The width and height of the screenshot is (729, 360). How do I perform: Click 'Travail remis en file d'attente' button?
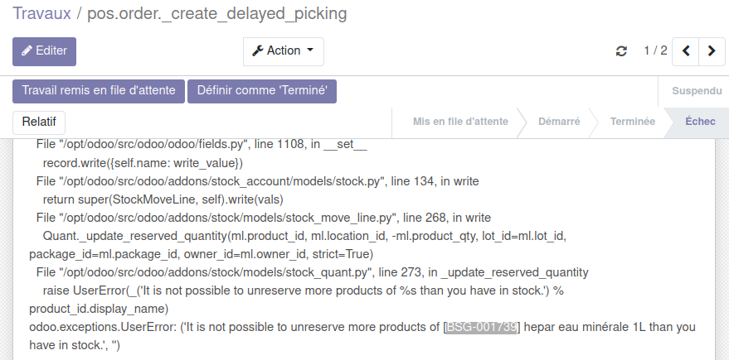(x=98, y=91)
